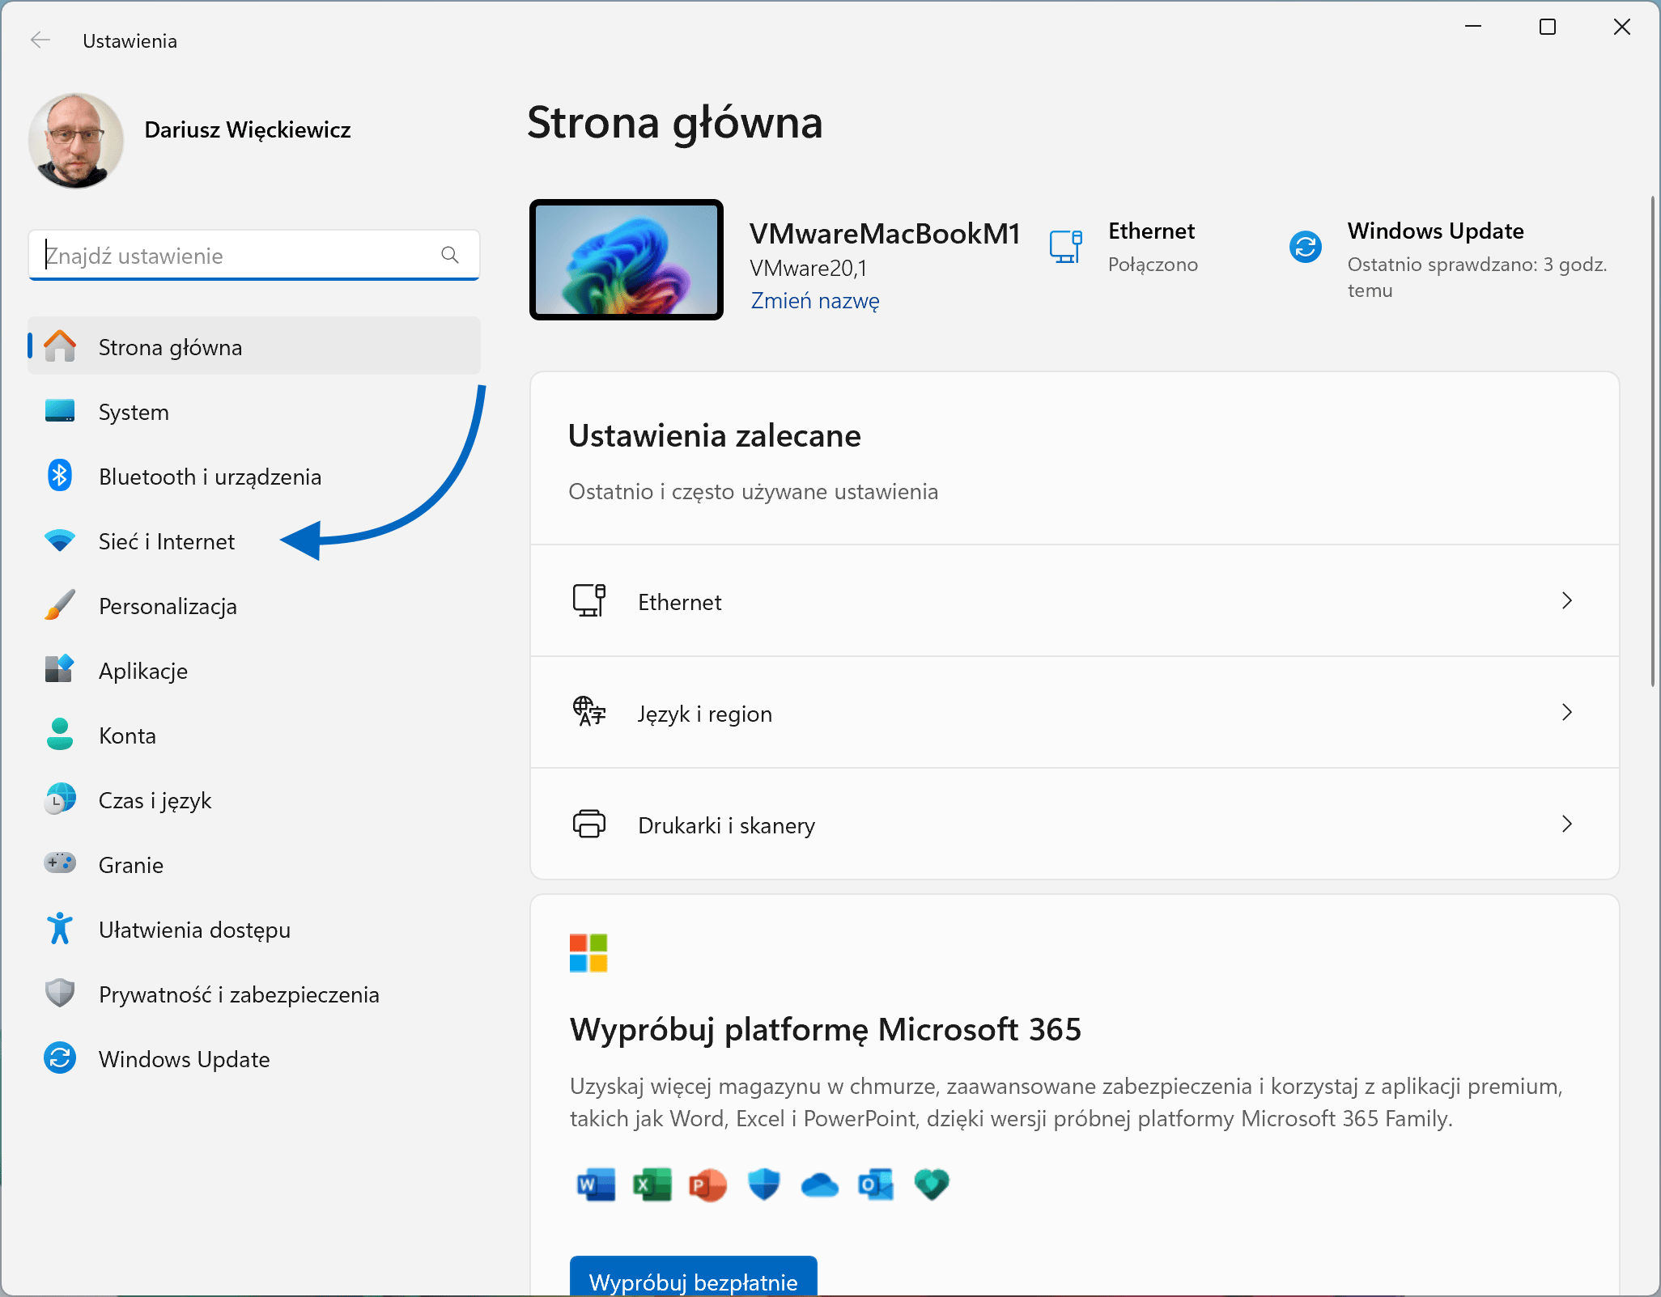Click the Family Safety heart icon
This screenshot has width=1661, height=1297.
tap(932, 1185)
